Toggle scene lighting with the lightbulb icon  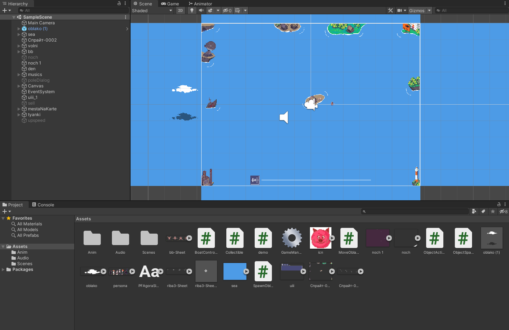[x=192, y=10]
